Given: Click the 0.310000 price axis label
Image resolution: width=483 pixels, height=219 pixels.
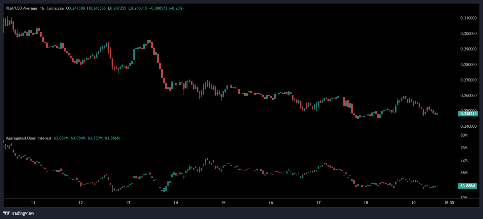Looking at the screenshot, I should (468, 18).
